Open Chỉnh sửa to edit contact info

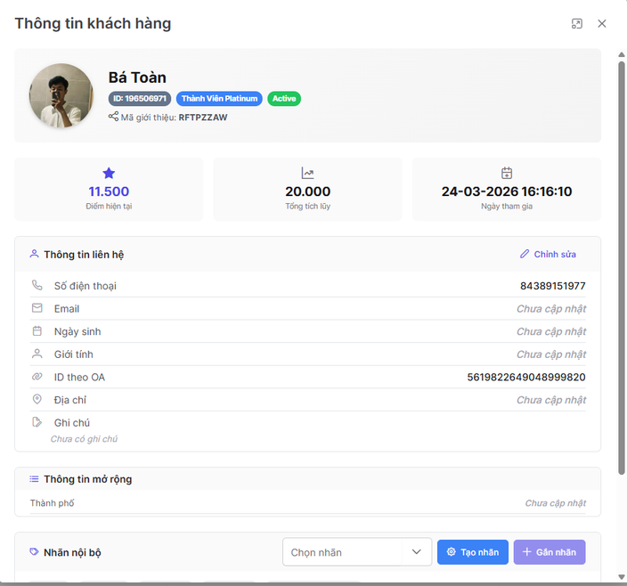pos(548,254)
